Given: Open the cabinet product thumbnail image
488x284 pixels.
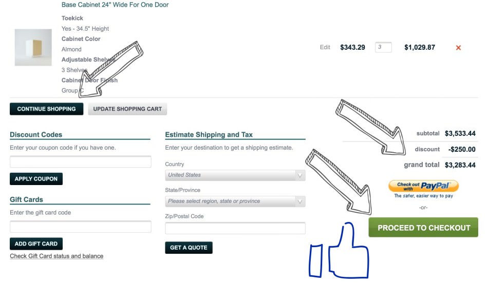Looking at the screenshot, I should 33,48.
